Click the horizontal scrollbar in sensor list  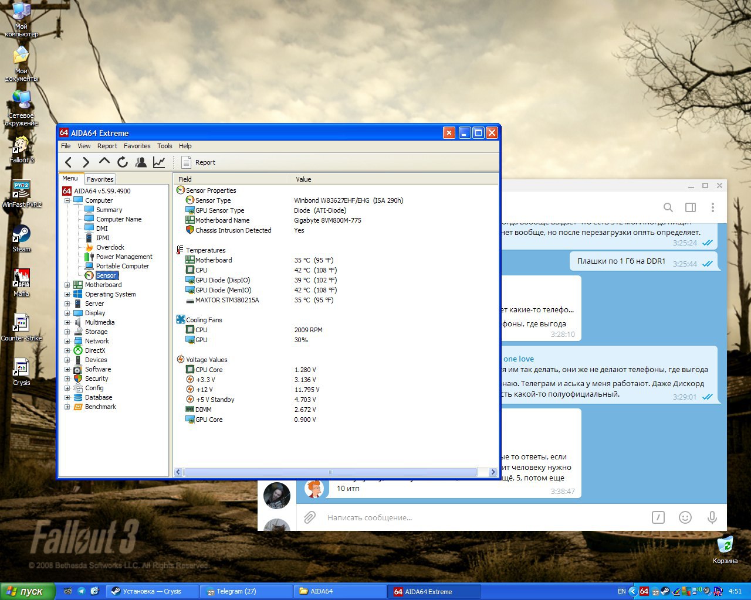pyautogui.click(x=331, y=472)
